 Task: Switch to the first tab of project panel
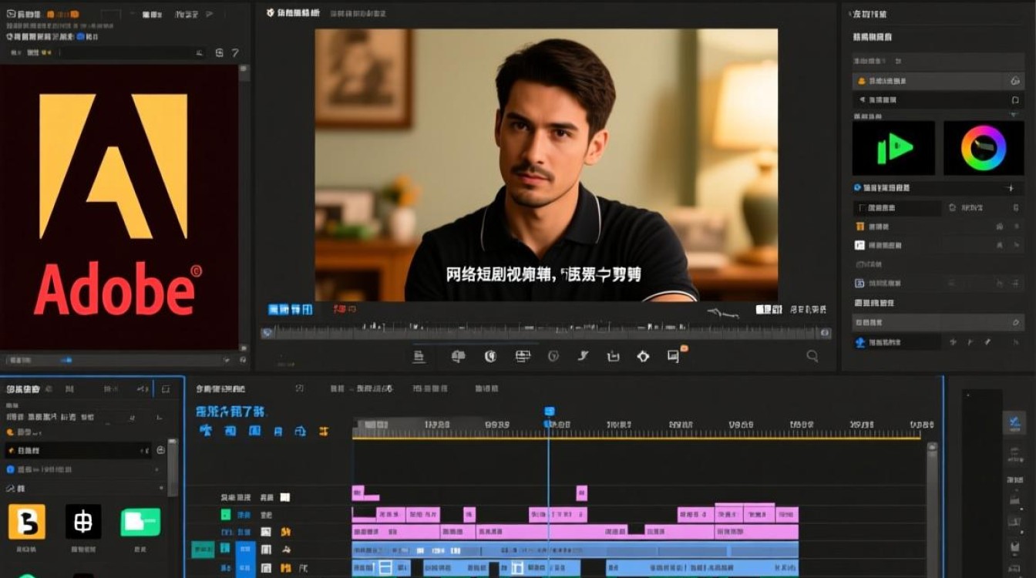[x=24, y=389]
